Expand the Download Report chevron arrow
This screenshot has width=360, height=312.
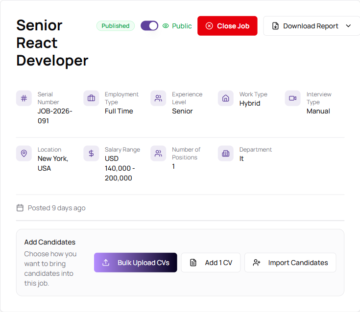coord(349,26)
